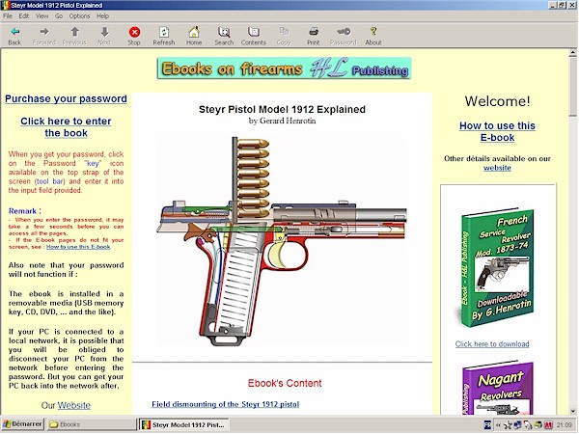Image resolution: width=579 pixels, height=434 pixels.
Task: Switch to Ebooks folder in taskbar
Action: click(92, 424)
